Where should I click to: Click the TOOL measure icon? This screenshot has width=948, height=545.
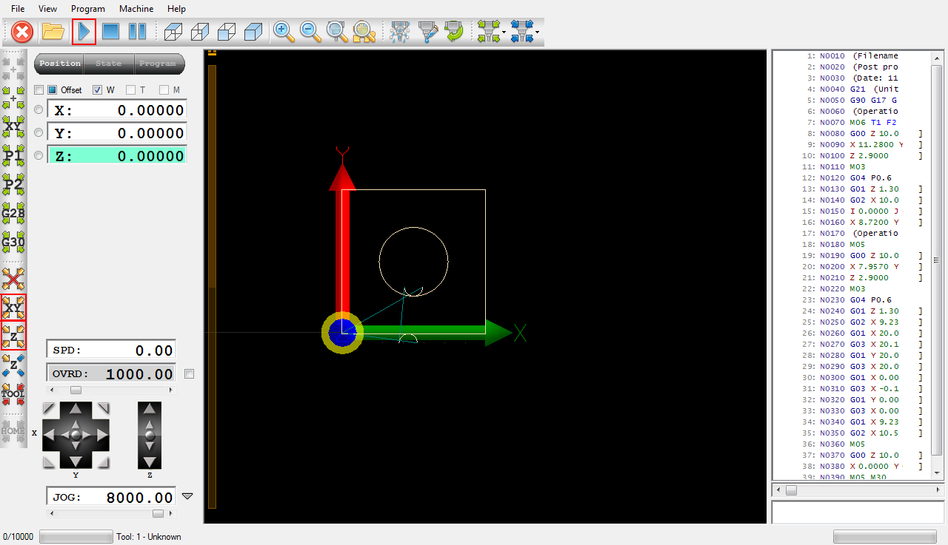tap(13, 394)
